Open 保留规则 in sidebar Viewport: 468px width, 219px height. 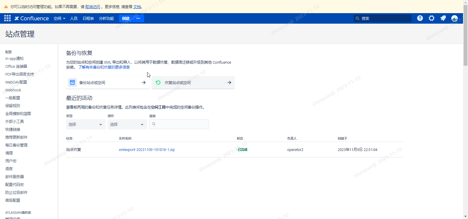point(13,106)
